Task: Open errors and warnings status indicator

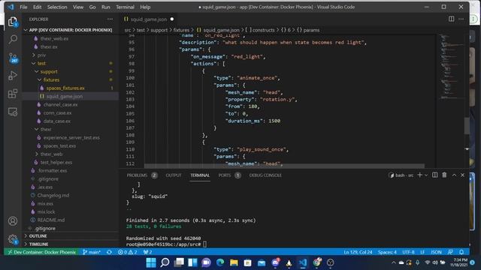Action: click(x=127, y=252)
